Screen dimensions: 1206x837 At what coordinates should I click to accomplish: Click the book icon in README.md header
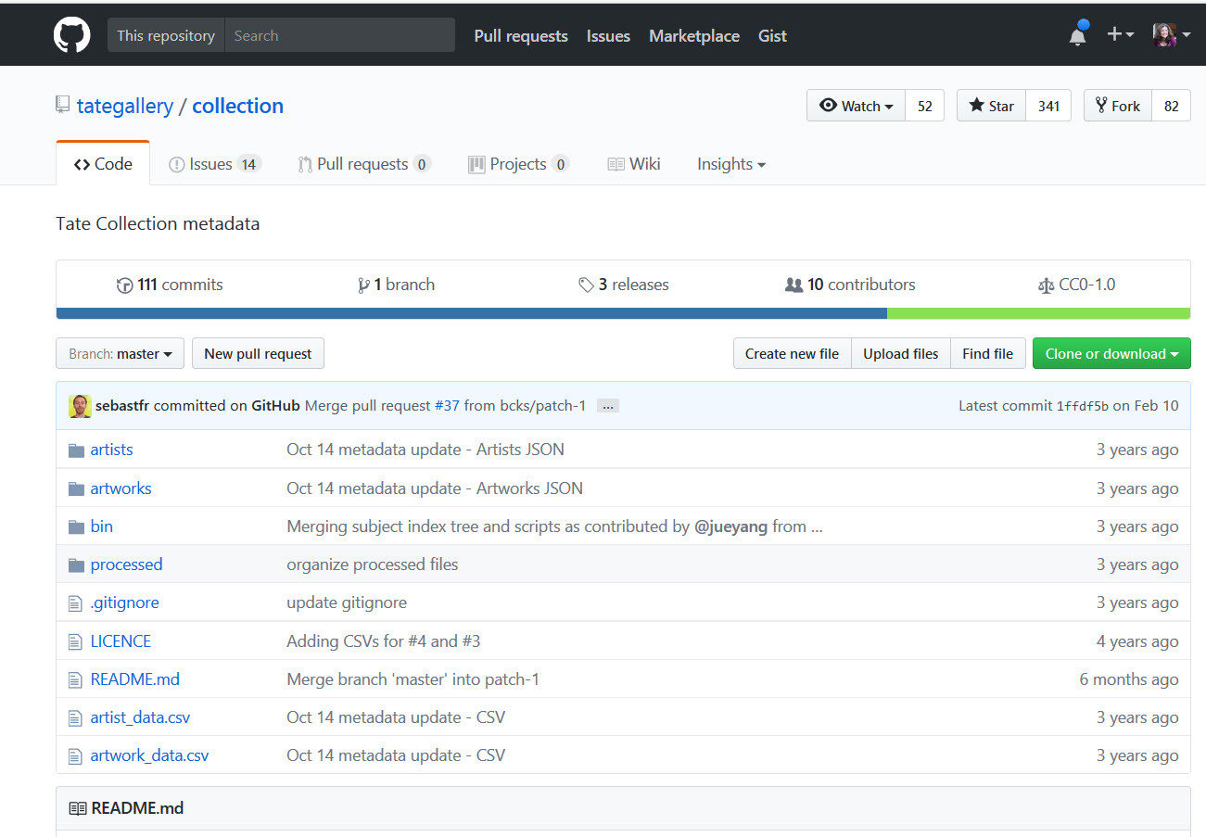click(x=78, y=808)
